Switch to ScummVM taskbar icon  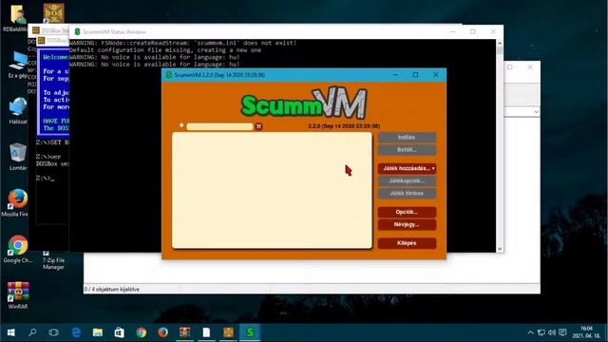[x=250, y=332]
